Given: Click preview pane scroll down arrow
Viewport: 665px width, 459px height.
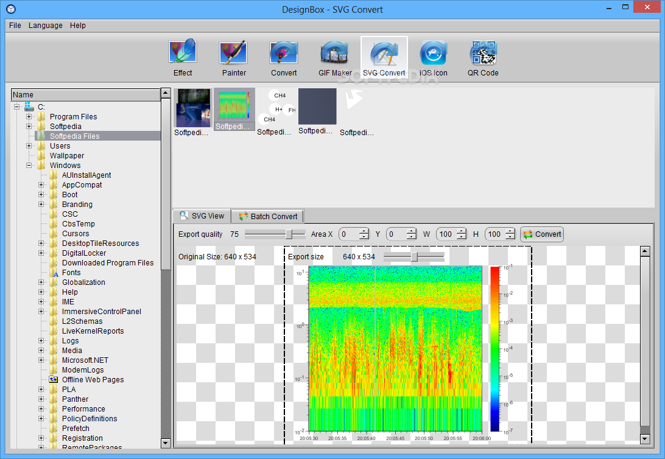Looking at the screenshot, I should tap(645, 439).
